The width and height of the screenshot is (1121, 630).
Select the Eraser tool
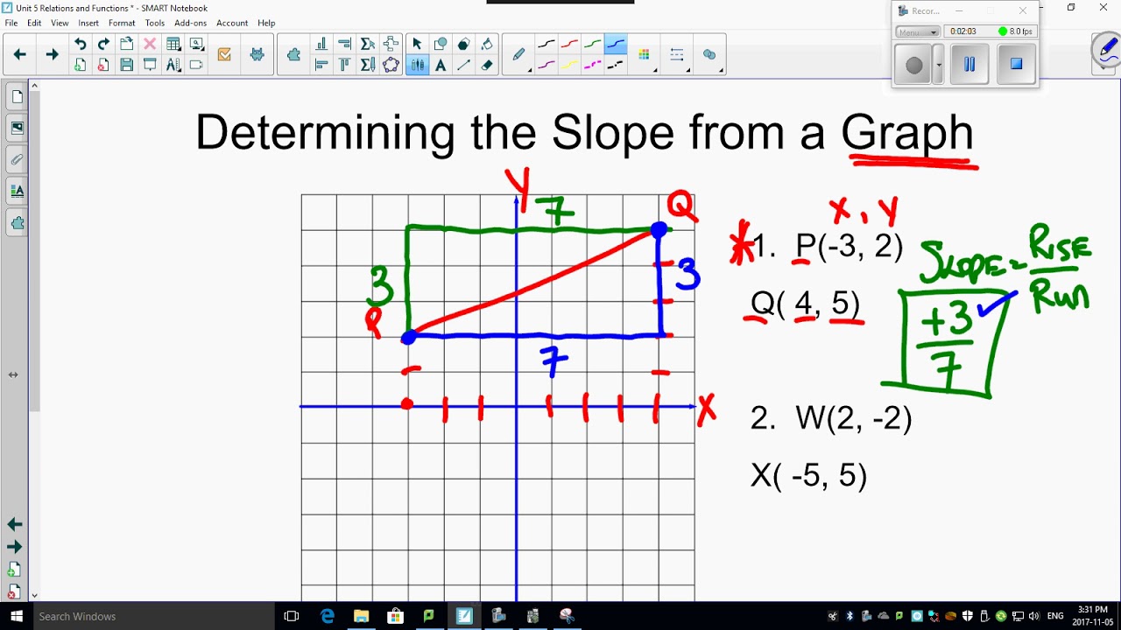(487, 65)
